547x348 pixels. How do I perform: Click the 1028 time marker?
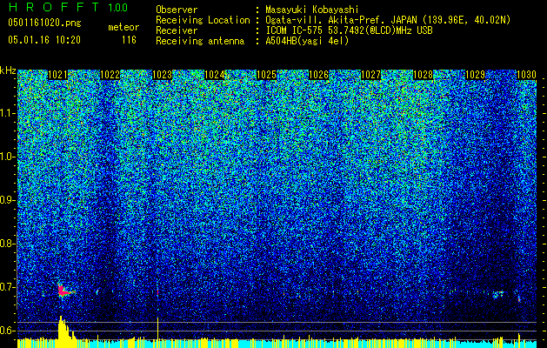click(x=424, y=75)
